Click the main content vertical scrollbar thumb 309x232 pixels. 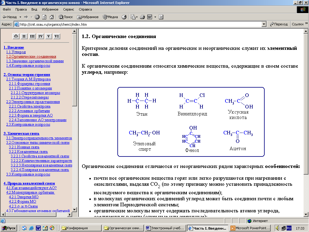click(x=306, y=104)
